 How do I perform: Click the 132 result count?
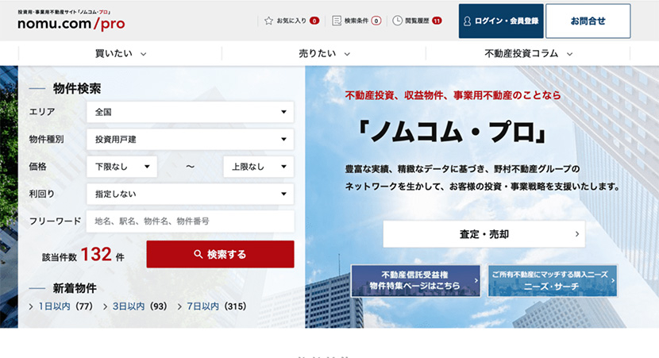pos(96,254)
